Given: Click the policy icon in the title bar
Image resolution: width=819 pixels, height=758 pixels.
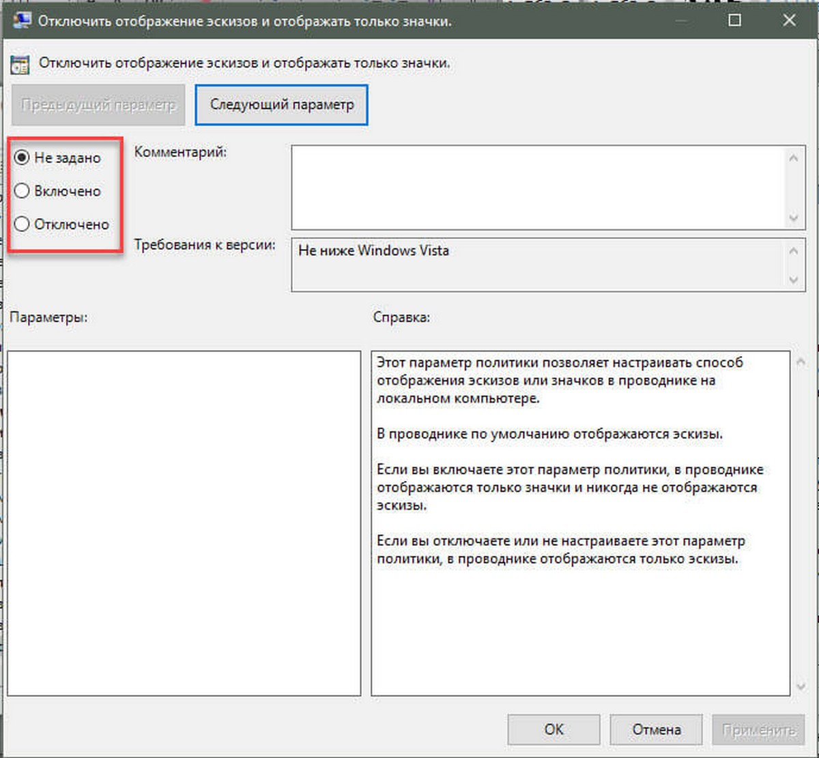Looking at the screenshot, I should pos(21,20).
